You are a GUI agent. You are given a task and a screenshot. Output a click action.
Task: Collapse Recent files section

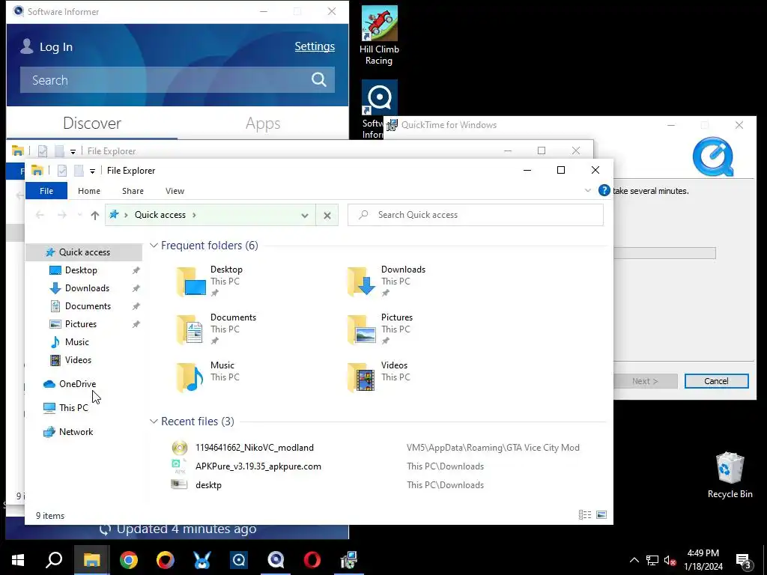(x=154, y=422)
